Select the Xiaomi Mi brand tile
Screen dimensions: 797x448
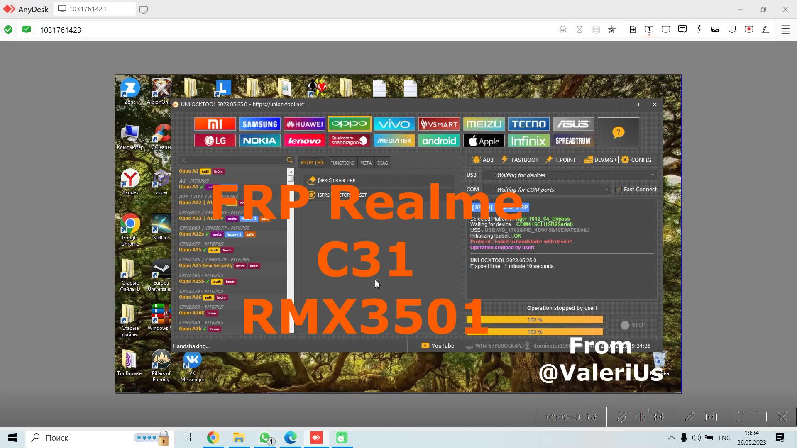(215, 124)
